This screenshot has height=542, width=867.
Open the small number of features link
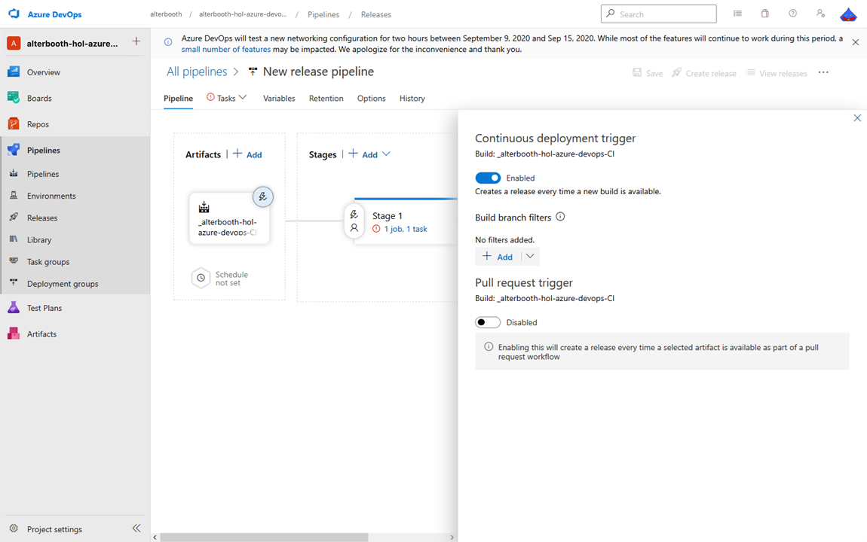tap(226, 49)
